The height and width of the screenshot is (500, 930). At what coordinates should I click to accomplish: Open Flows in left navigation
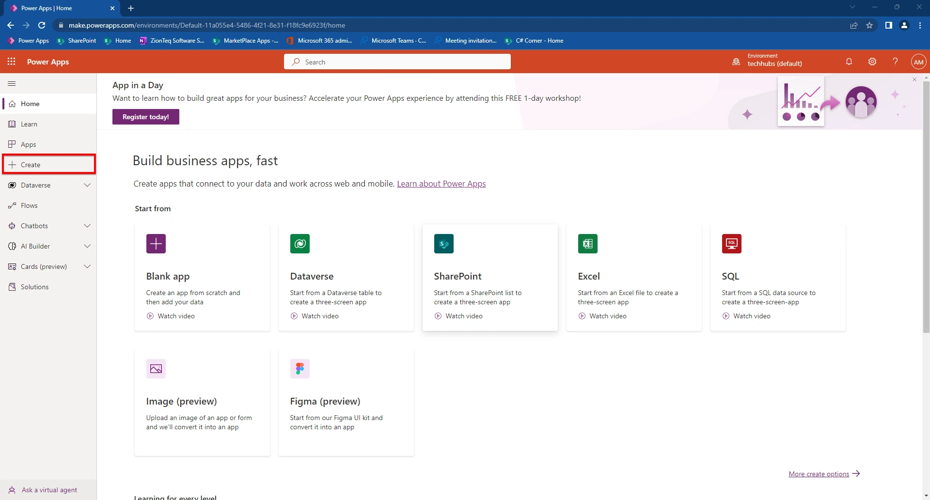48,205
